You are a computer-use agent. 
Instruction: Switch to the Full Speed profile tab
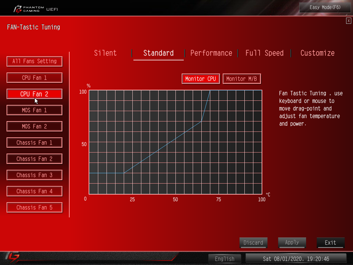pyautogui.click(x=264, y=53)
